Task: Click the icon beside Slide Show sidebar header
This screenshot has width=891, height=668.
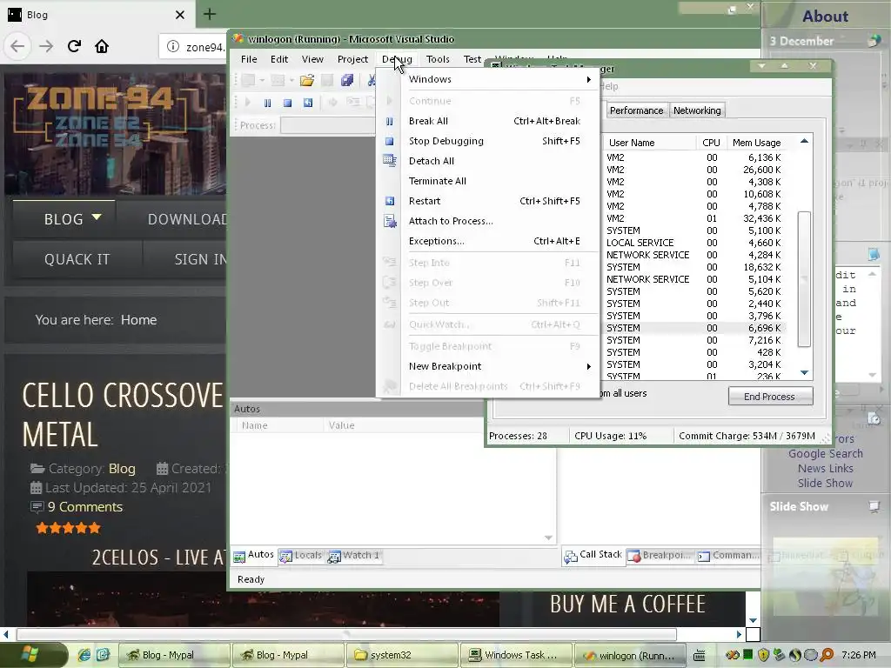Action: [x=874, y=506]
